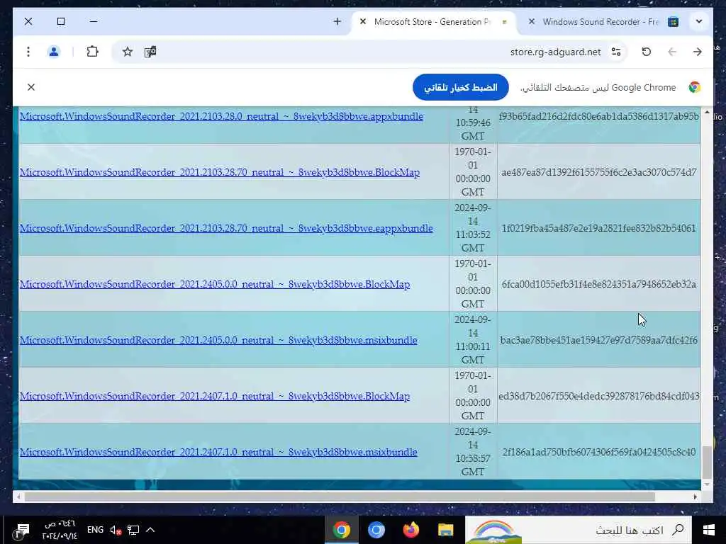
Task: Select hash text starting with ae487ea87d
Action: coord(598,172)
